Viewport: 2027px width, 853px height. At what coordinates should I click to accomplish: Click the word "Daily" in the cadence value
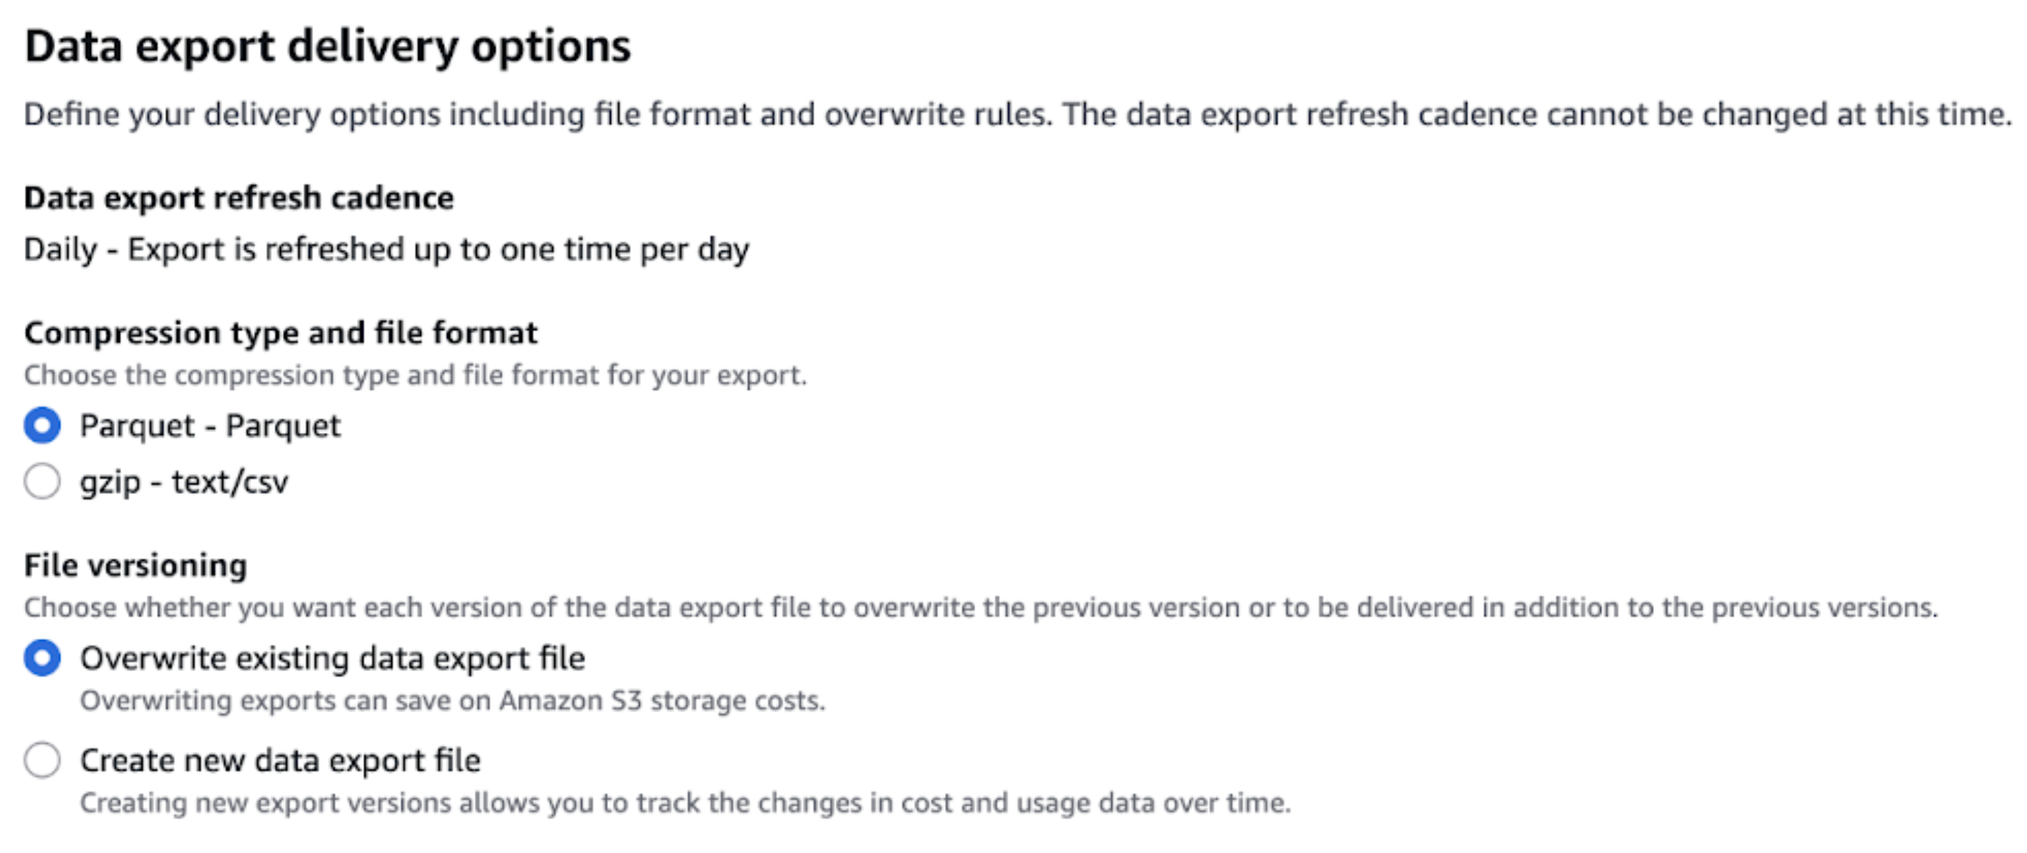click(x=61, y=250)
